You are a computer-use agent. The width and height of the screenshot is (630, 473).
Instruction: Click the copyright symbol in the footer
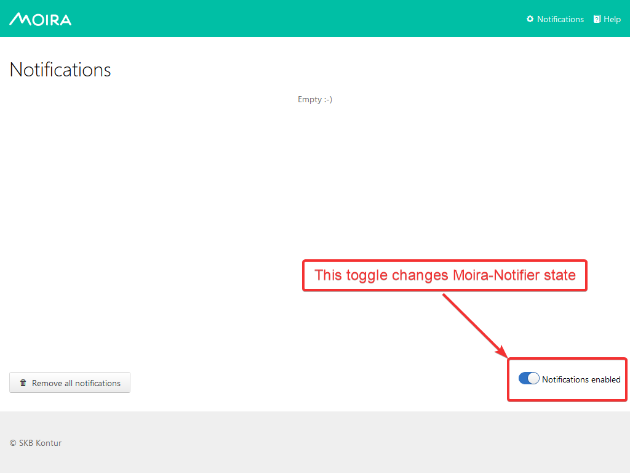[13, 443]
